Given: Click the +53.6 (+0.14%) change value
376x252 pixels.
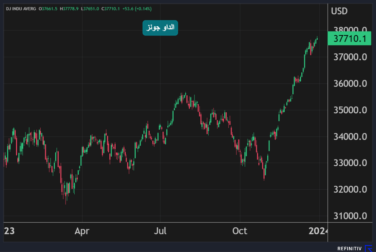Looking at the screenshot, I should (137, 9).
